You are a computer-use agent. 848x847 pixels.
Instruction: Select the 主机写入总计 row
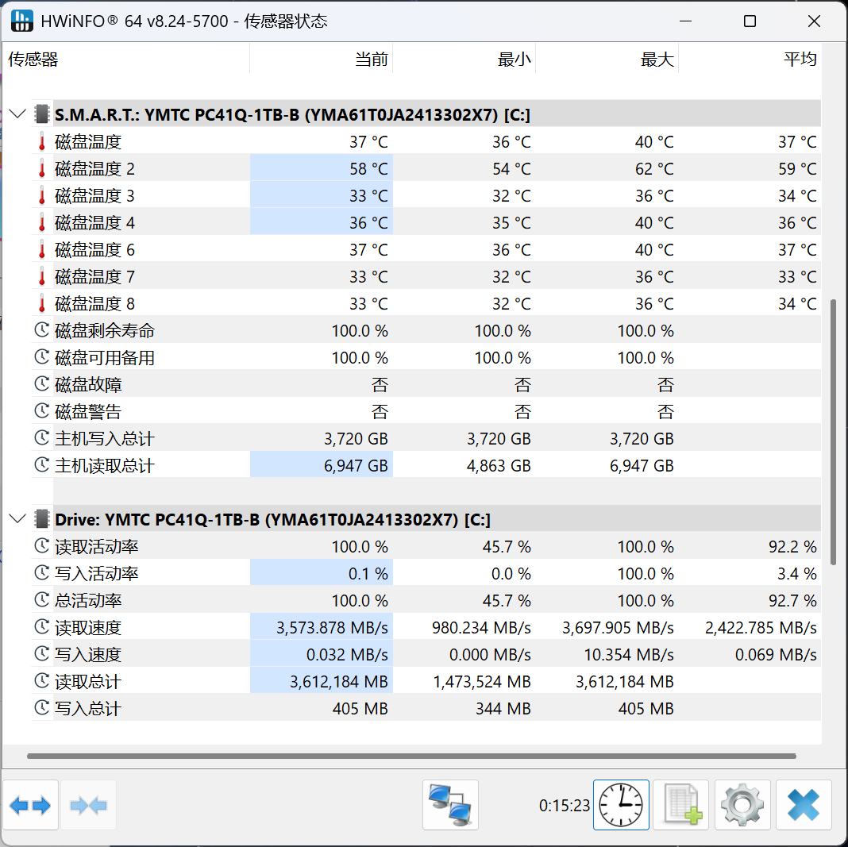(x=426, y=438)
